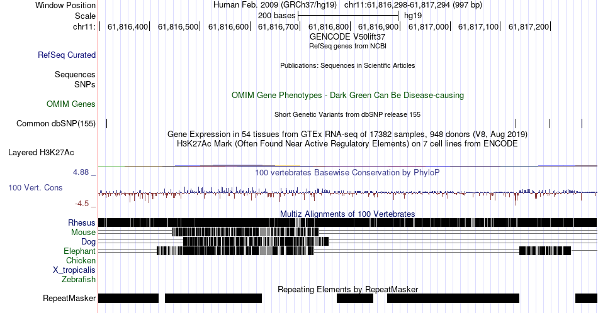Click the 61,816,400 ruler coordinate
The image size is (598, 313).
(x=128, y=26)
